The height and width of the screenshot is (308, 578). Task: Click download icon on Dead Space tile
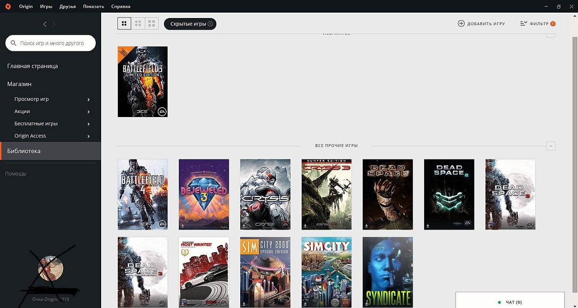(367, 225)
